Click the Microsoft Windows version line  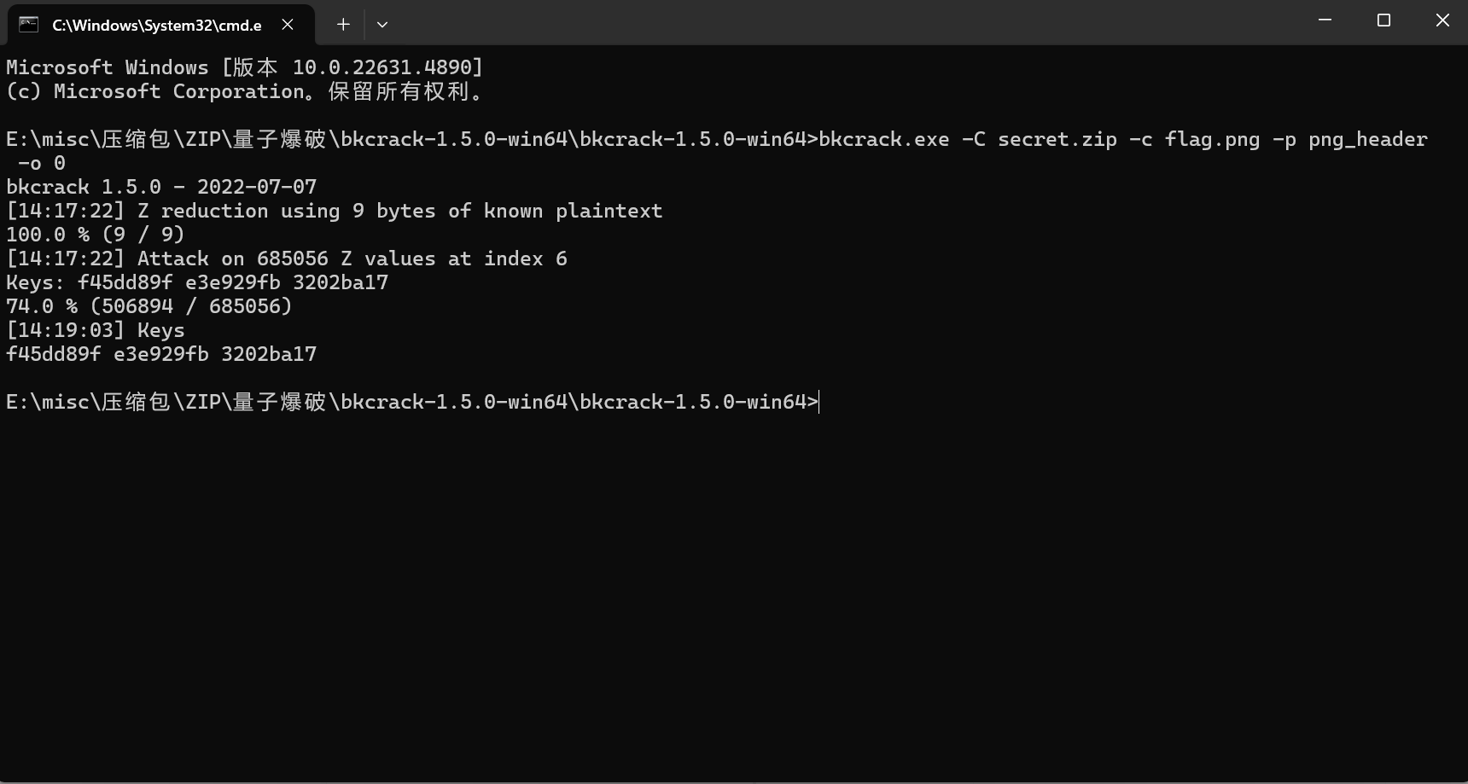[x=245, y=67]
